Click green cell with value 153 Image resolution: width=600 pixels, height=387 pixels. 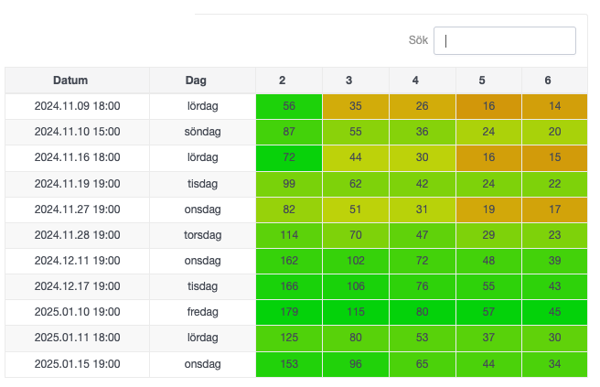tap(288, 364)
